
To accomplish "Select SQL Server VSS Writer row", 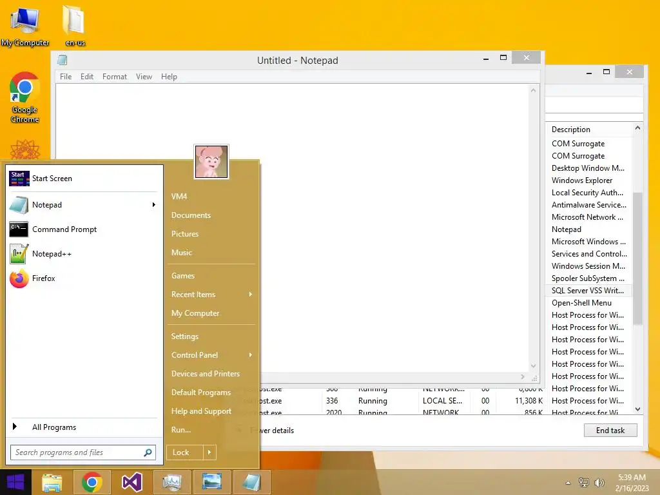I will (x=589, y=291).
